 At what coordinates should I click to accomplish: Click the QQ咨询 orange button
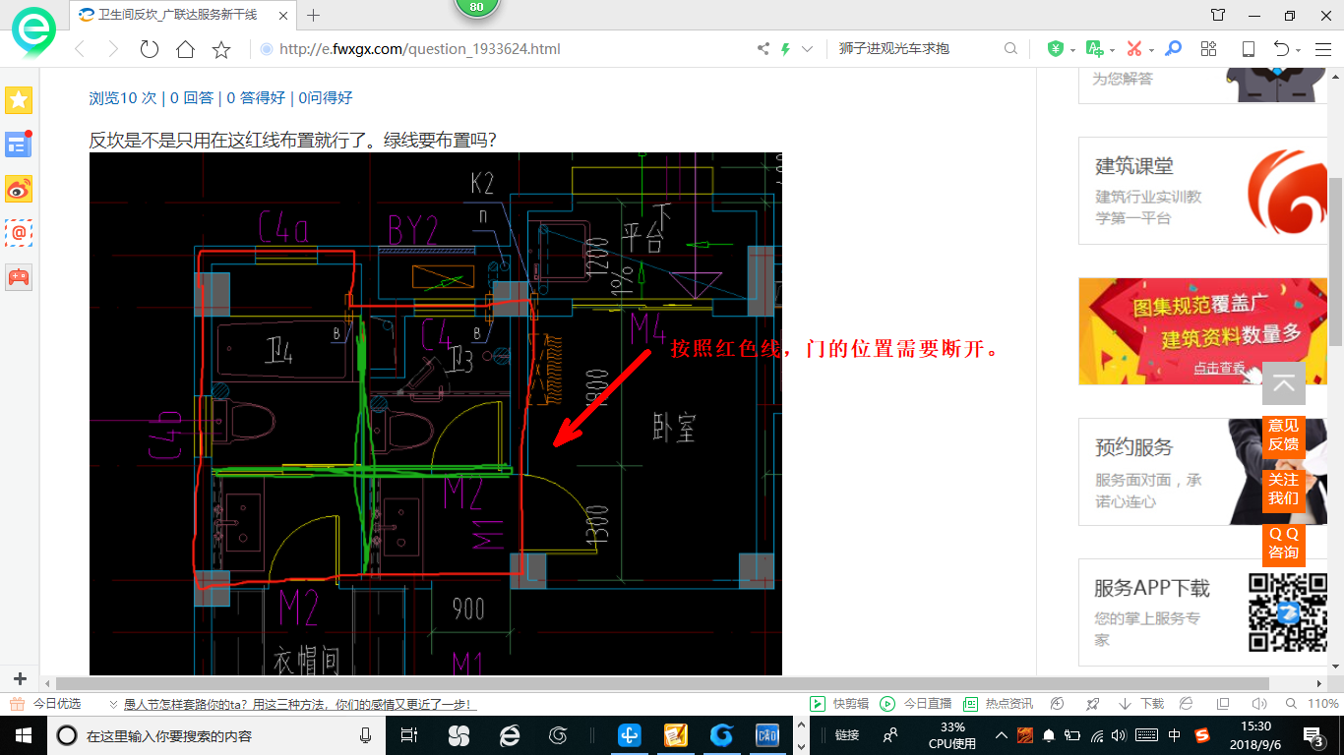(1283, 544)
